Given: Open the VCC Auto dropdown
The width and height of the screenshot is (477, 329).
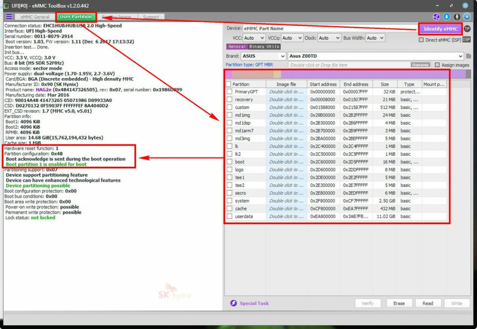Looking at the screenshot, I should [x=253, y=38].
